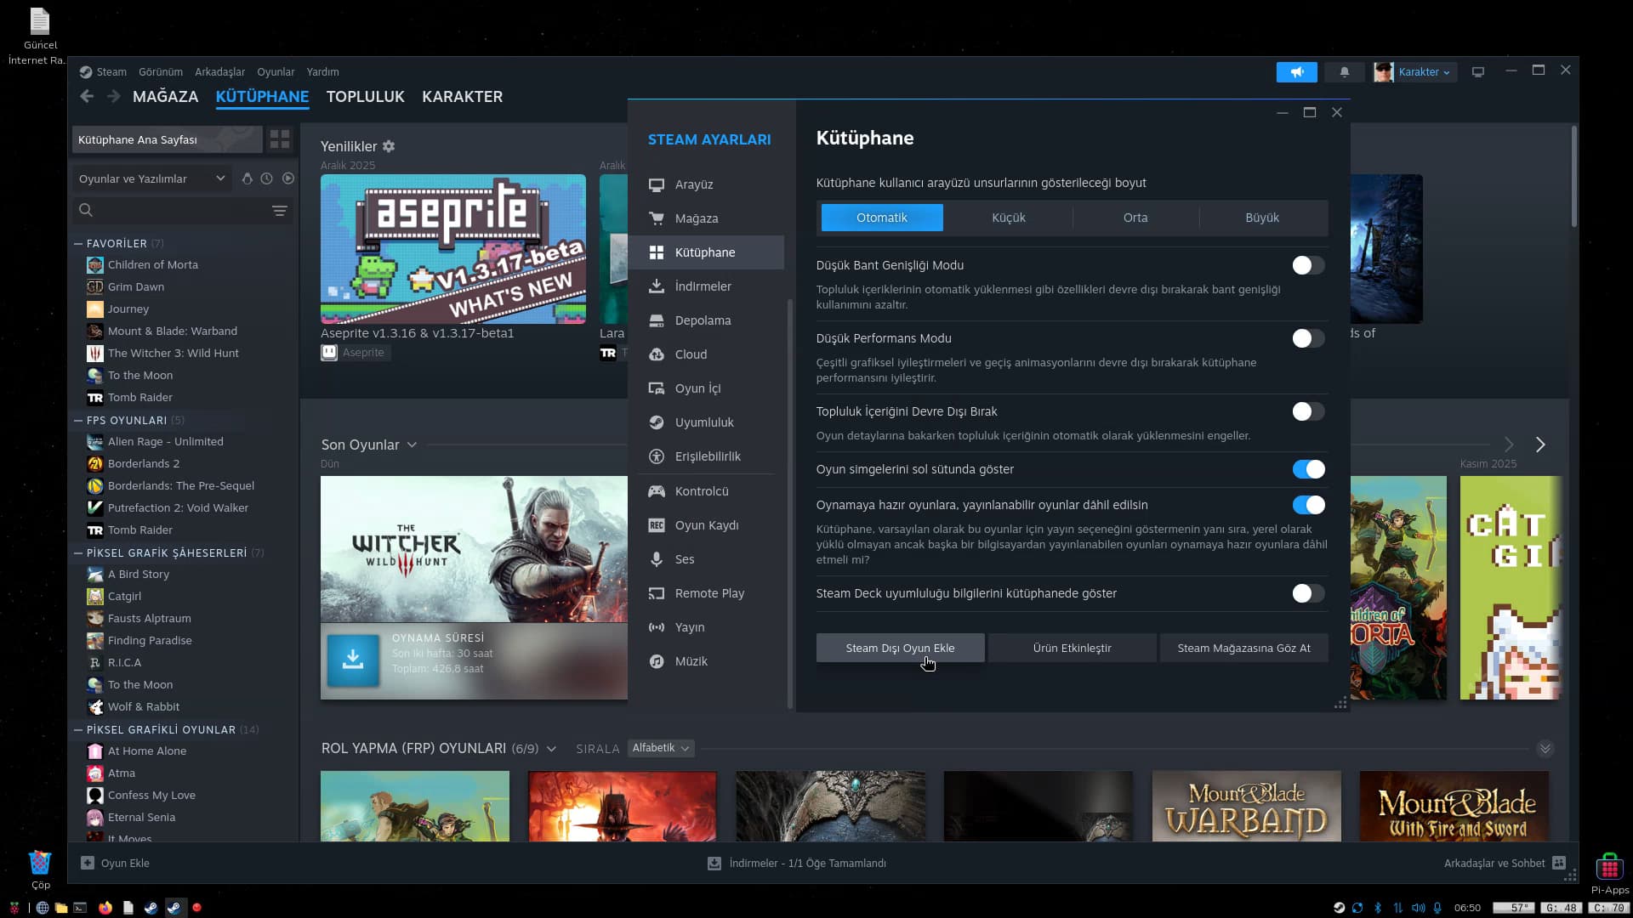Viewport: 1633px width, 918px height.
Task: Click the Ürün Etkinleştir button
Action: pyautogui.click(x=1072, y=648)
